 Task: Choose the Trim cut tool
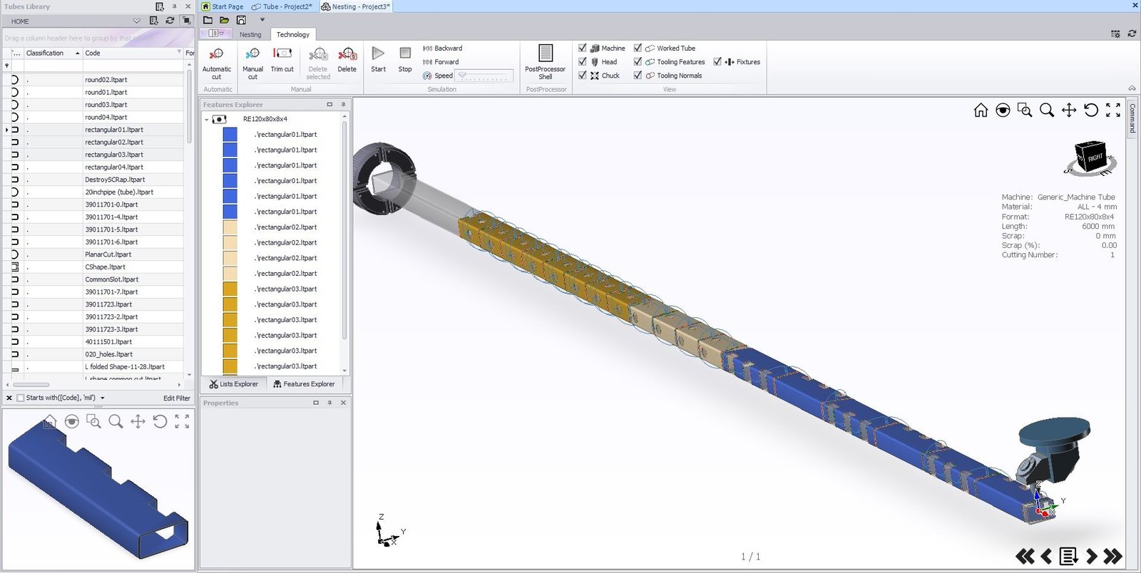(282, 60)
